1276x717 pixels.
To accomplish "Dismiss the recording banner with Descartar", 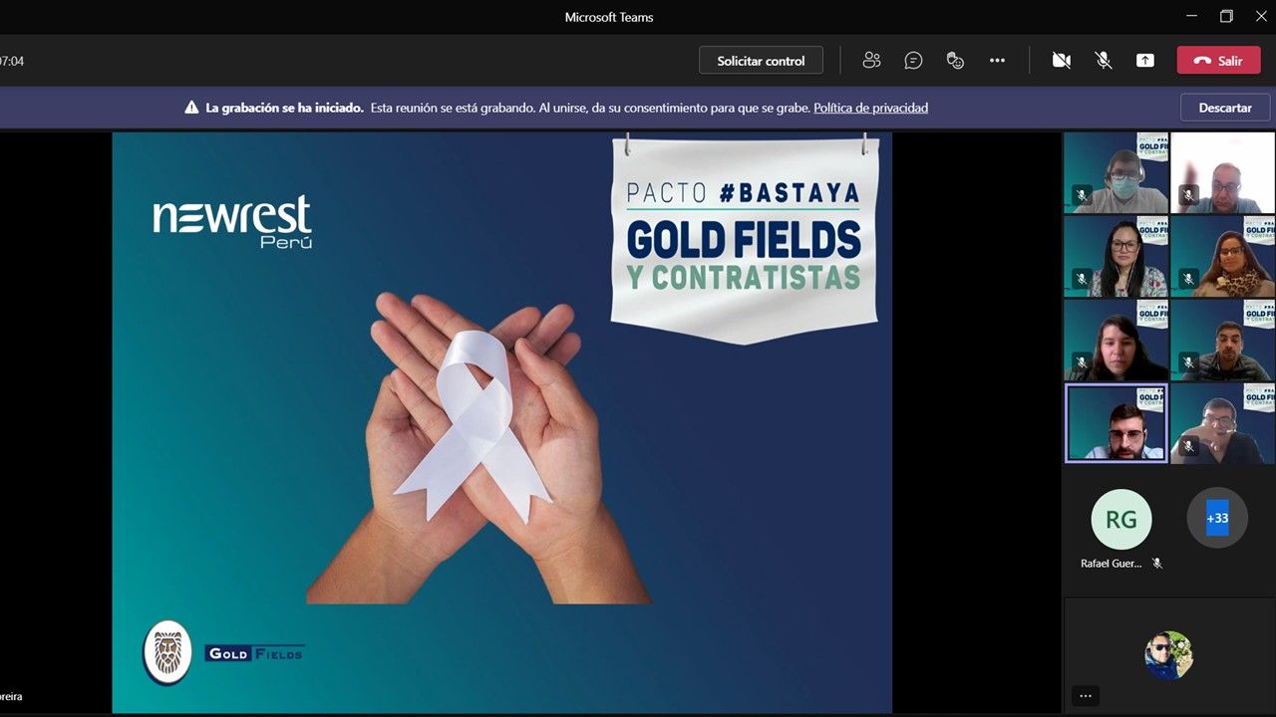I will tap(1225, 108).
